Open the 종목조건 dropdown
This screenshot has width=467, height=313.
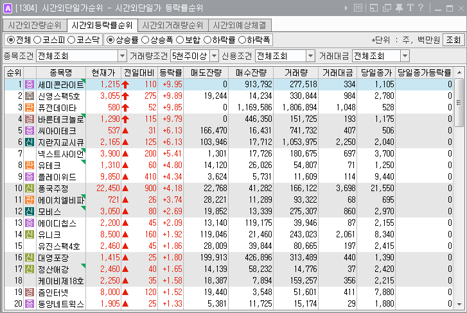click(122, 56)
